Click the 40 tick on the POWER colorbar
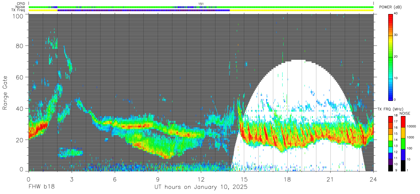This screenshot has height=194, width=420. coord(396,14)
